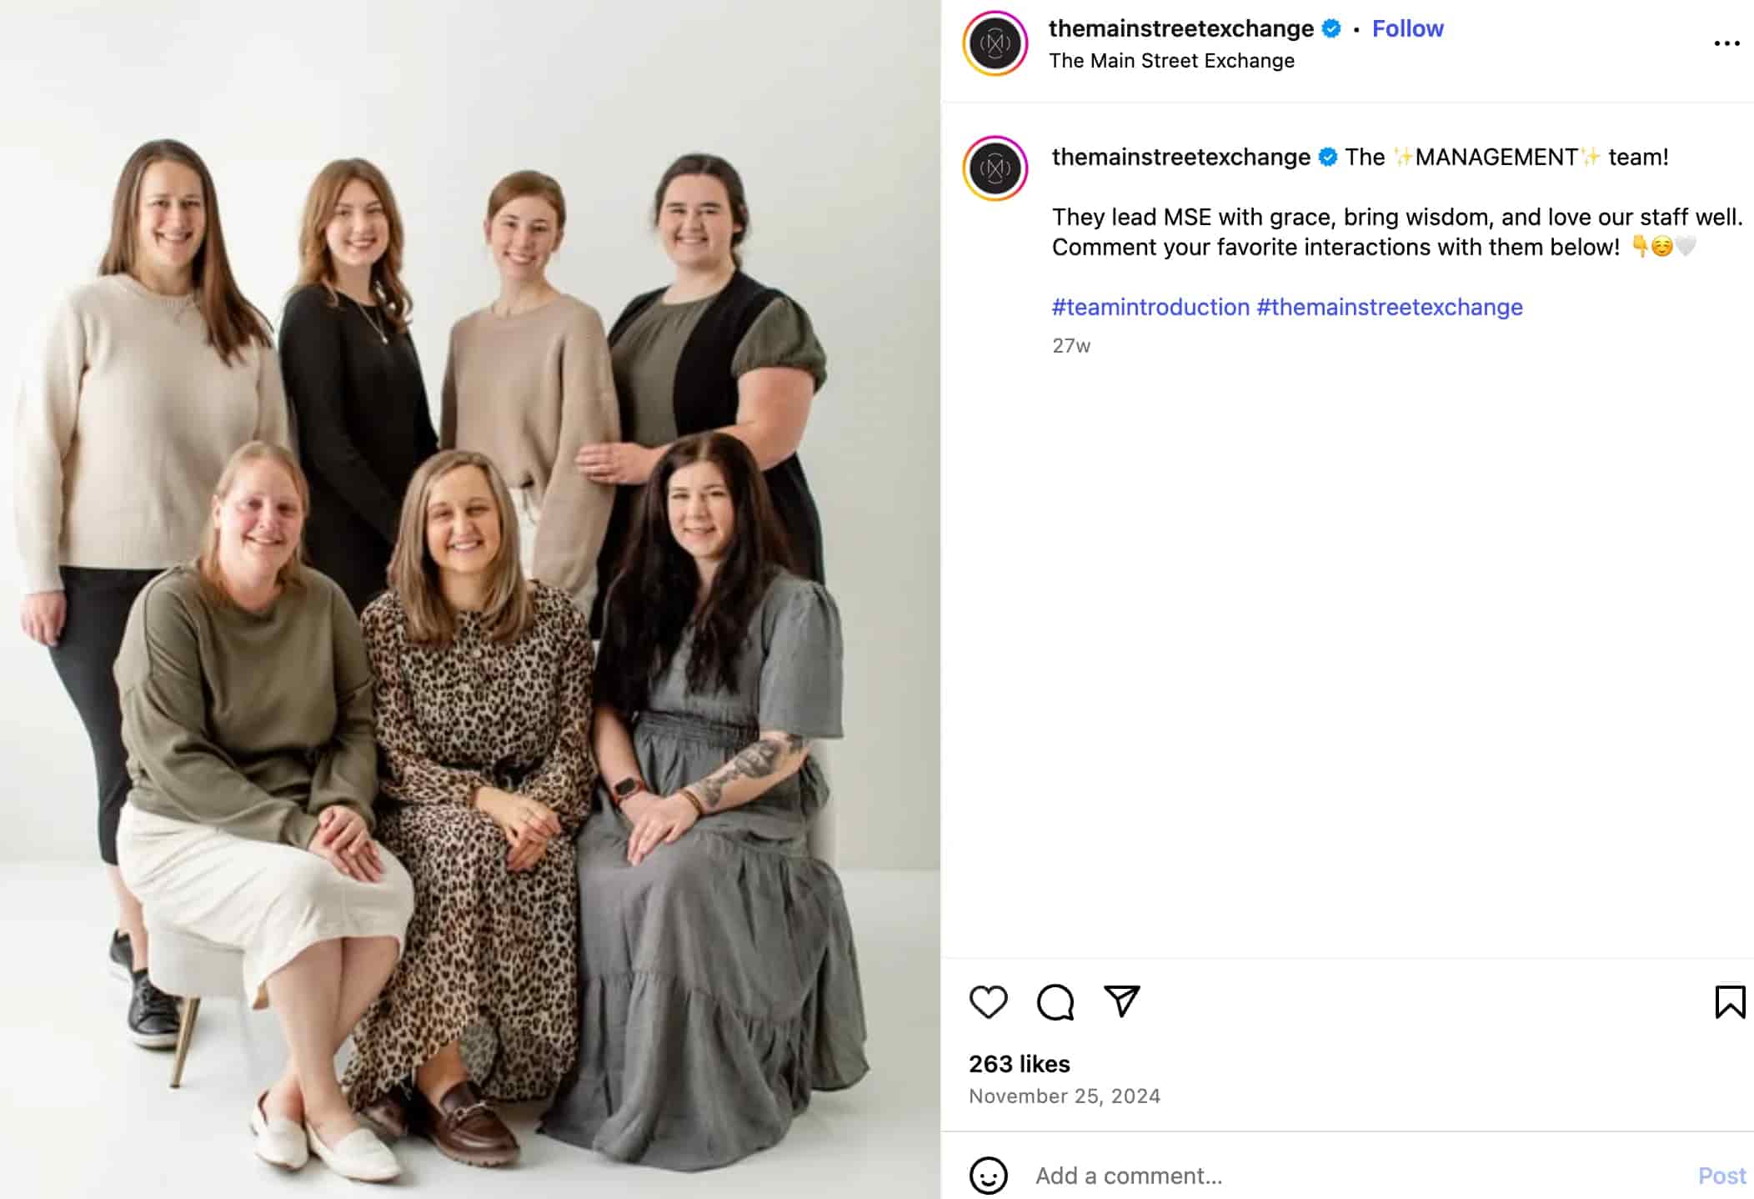
Task: Open comments via the speech bubble icon
Action: (x=1055, y=1001)
